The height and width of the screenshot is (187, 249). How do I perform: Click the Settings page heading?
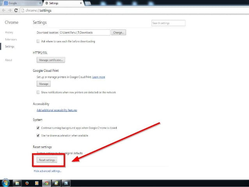[40, 23]
